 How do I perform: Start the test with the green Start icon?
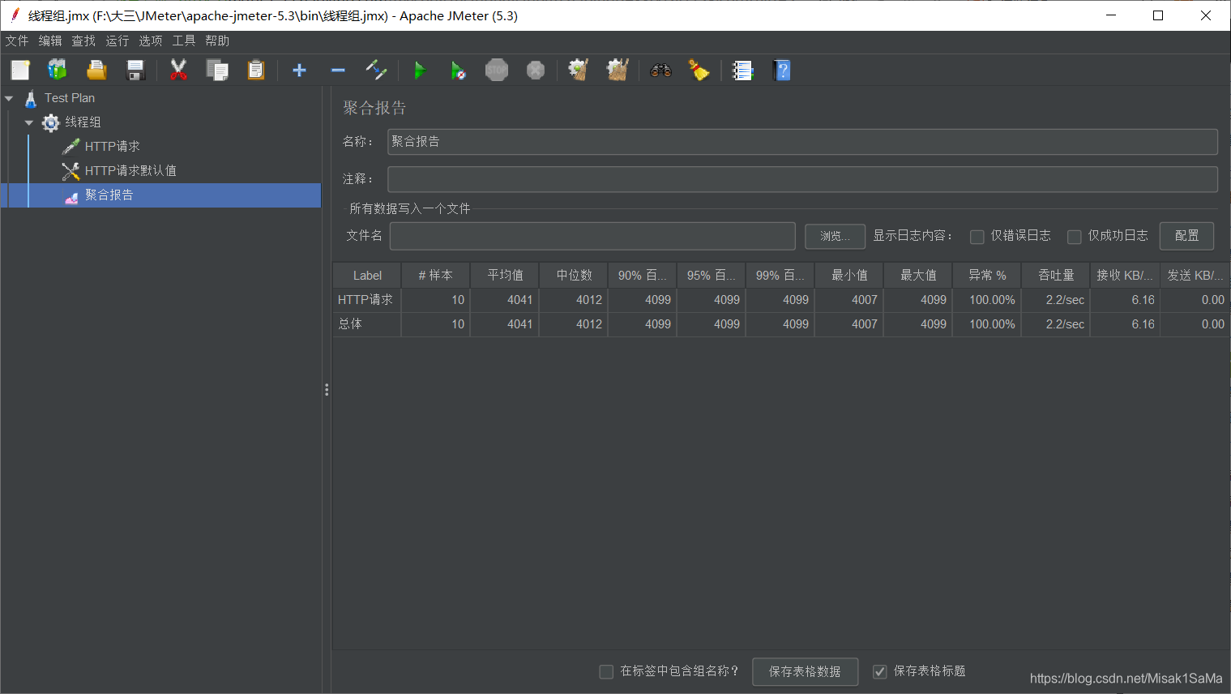(x=420, y=71)
